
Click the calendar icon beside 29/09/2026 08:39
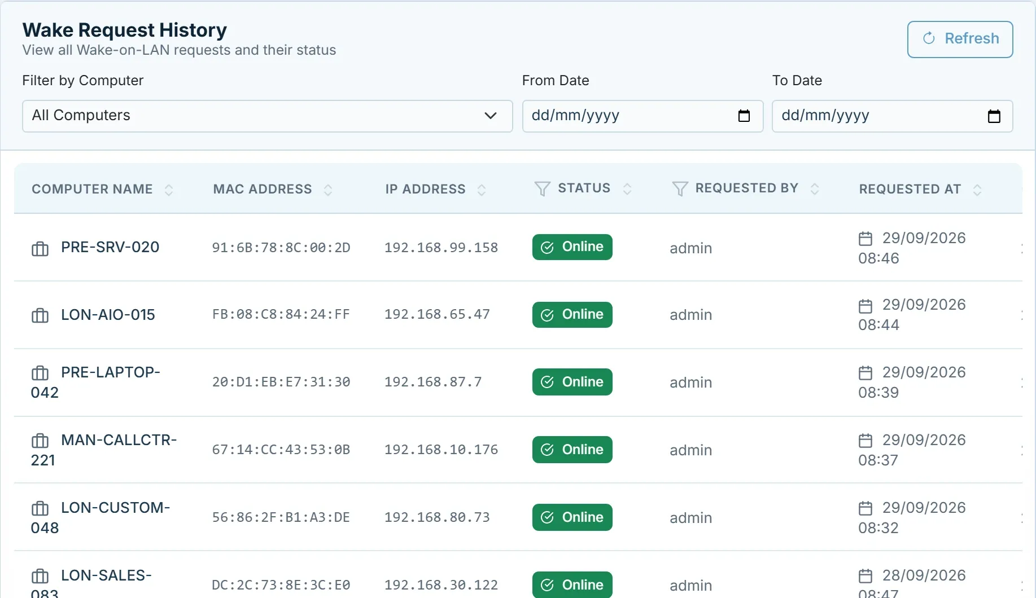[x=865, y=373]
